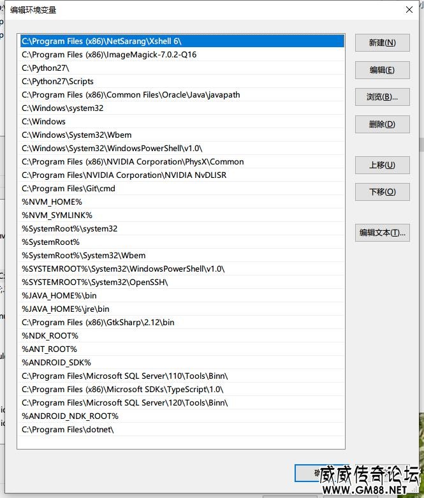Select the C:\Program Files\dotnet\ entry
The width and height of the screenshot is (424, 498).
coord(68,429)
